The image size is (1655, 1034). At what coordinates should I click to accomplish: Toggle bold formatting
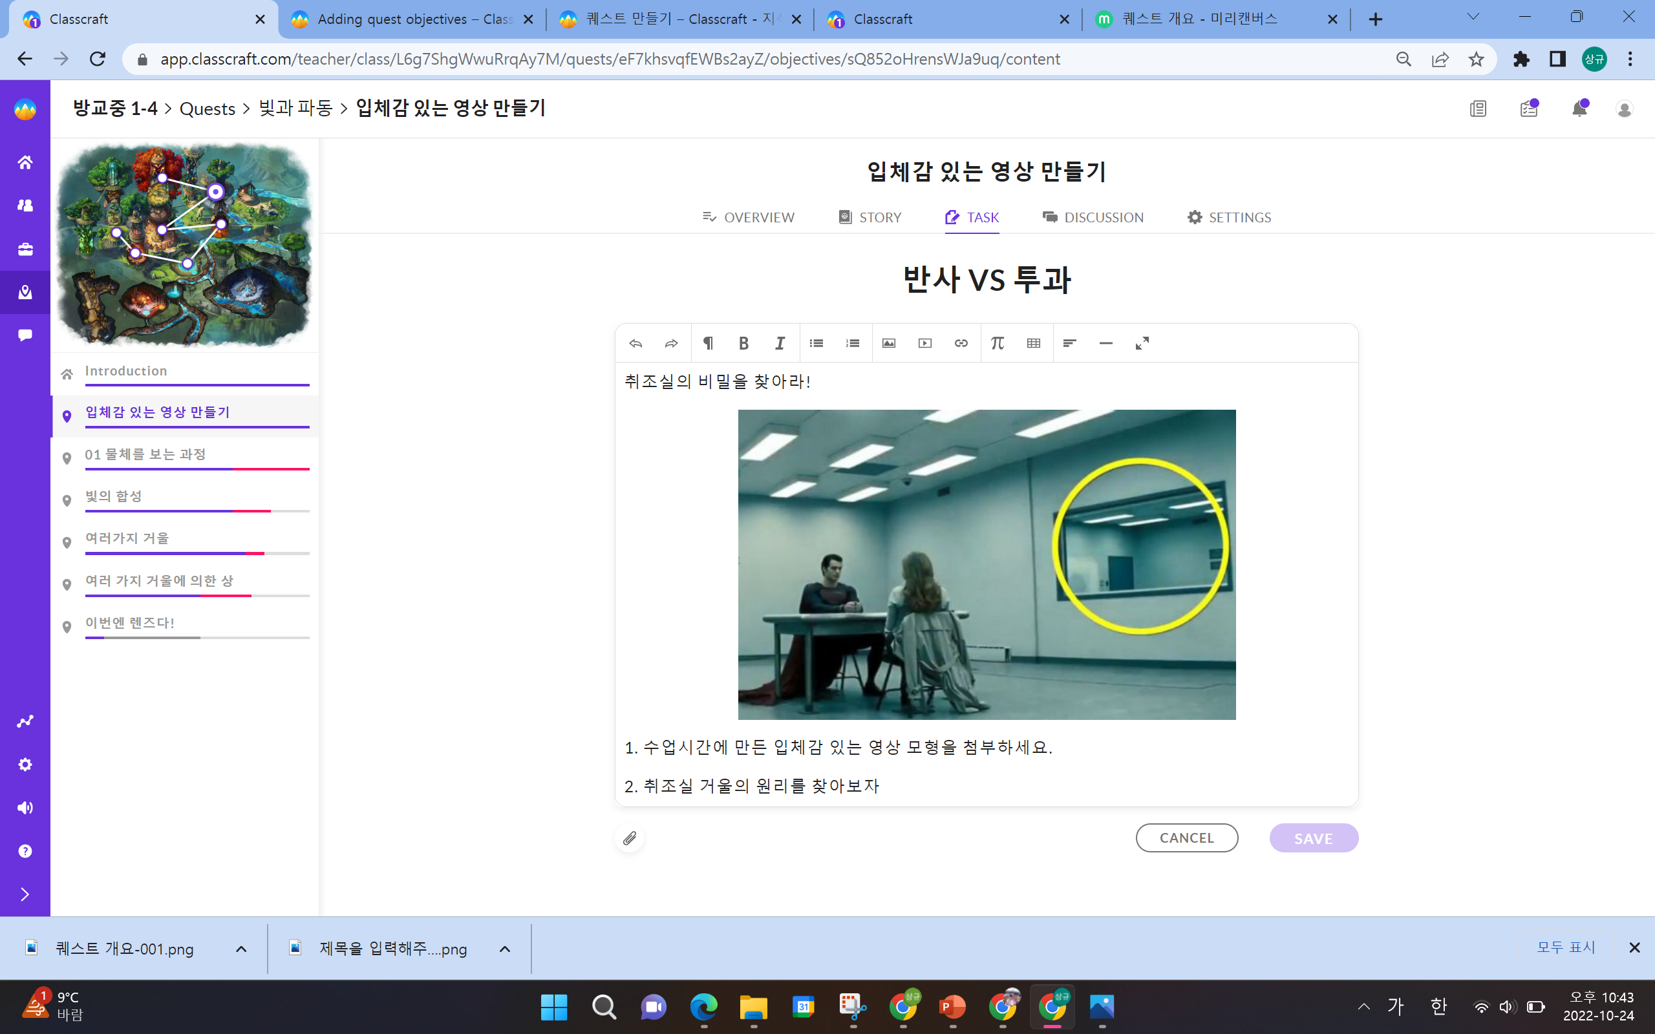pyautogui.click(x=744, y=343)
